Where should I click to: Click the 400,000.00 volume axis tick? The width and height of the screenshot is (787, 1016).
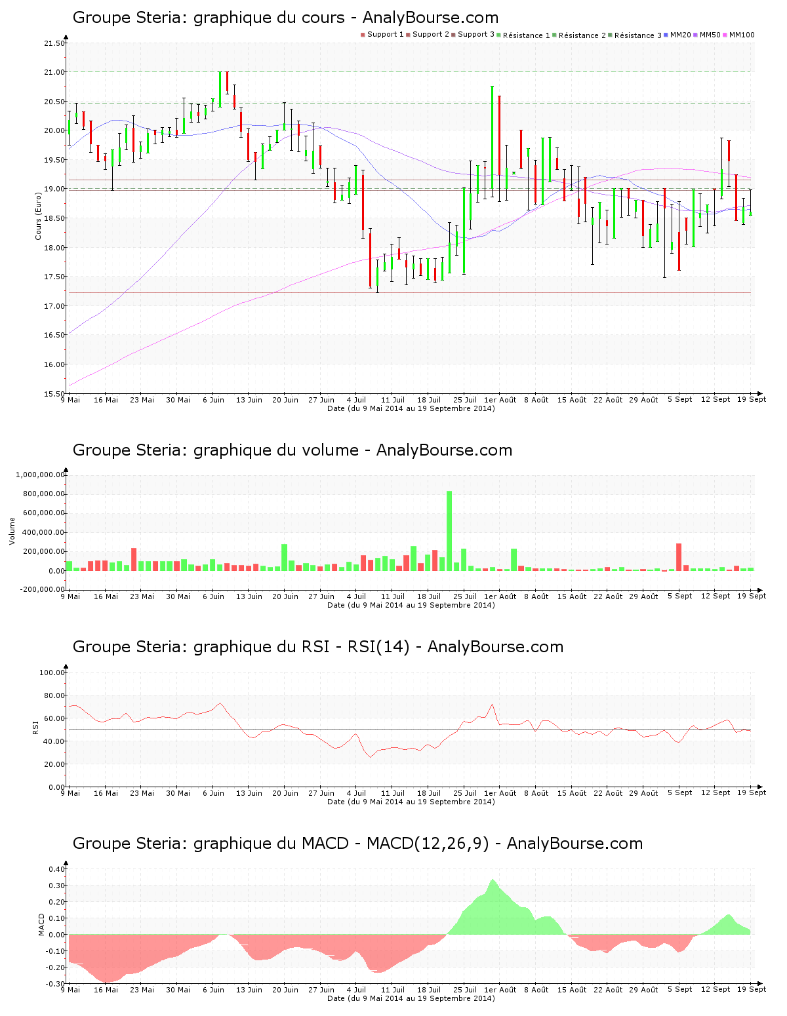point(43,532)
